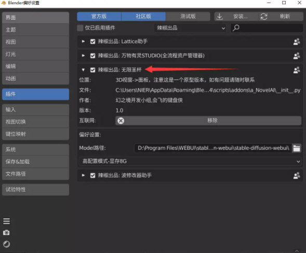Screen dimensions: 306x253
Task: Click the 刷新 button
Action: pyautogui.click(x=281, y=17)
